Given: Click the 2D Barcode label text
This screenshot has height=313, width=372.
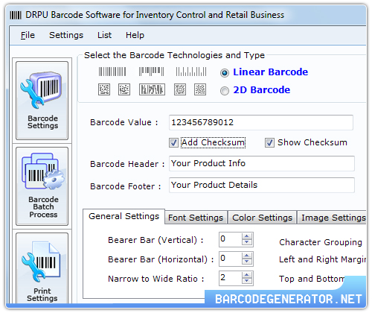Looking at the screenshot, I should pyautogui.click(x=261, y=90).
